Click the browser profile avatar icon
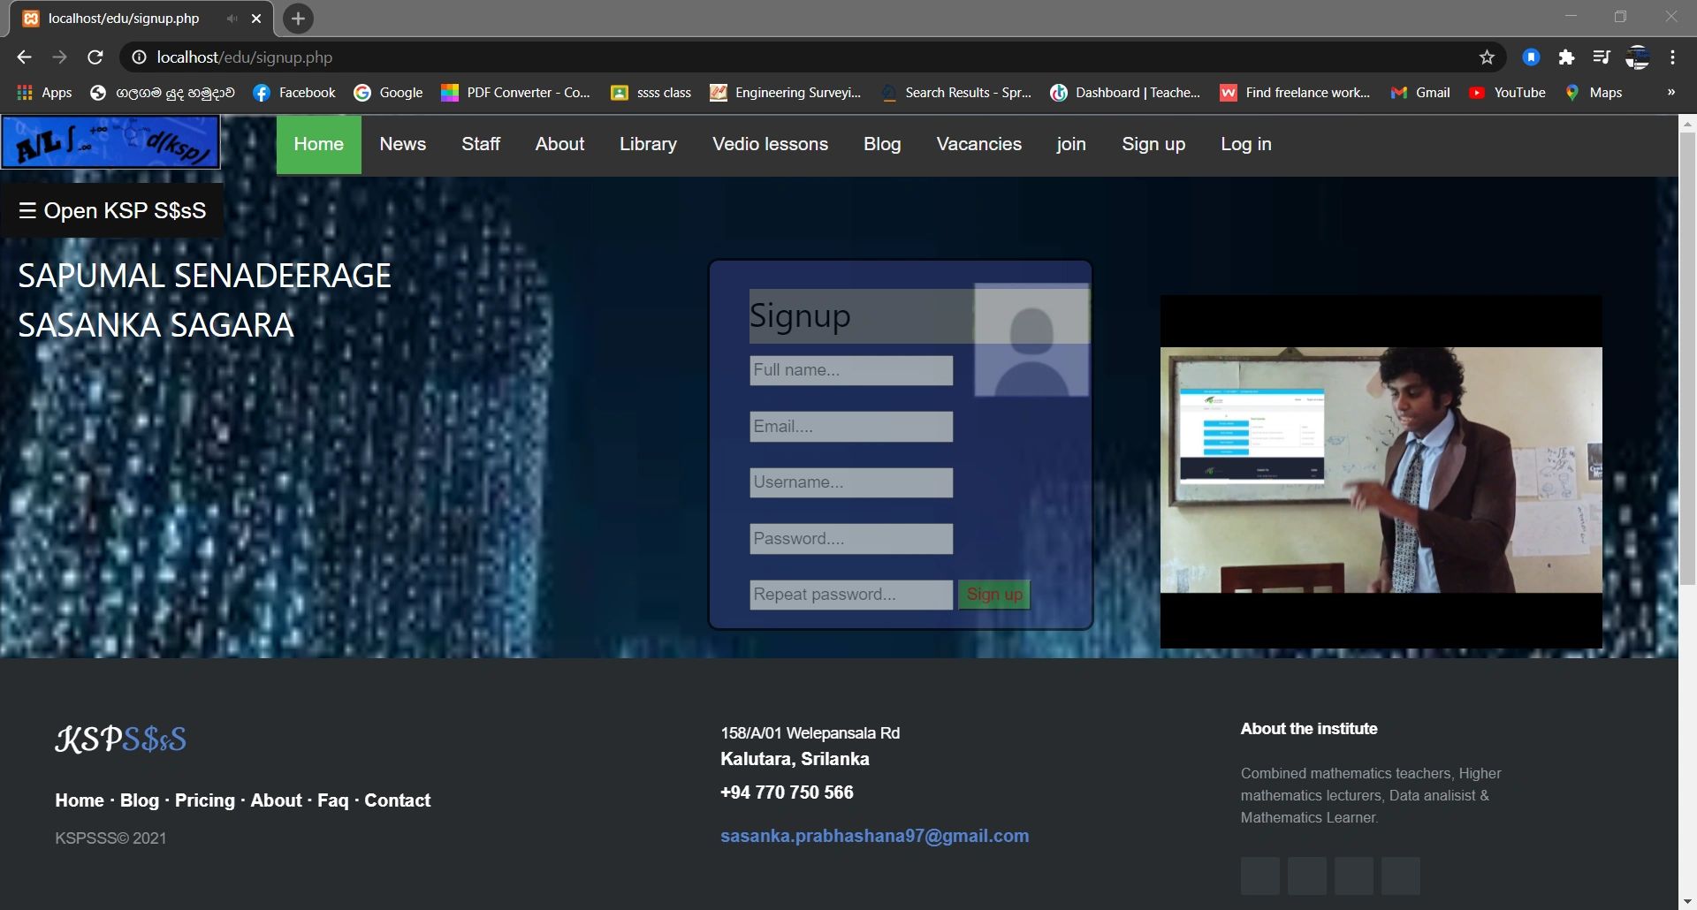The height and width of the screenshot is (910, 1697). click(1637, 57)
